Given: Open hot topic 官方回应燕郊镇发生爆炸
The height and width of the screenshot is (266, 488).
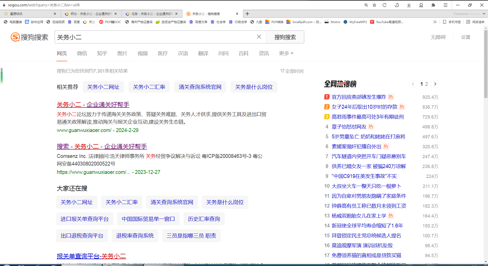Looking at the screenshot, I should click(359, 97).
